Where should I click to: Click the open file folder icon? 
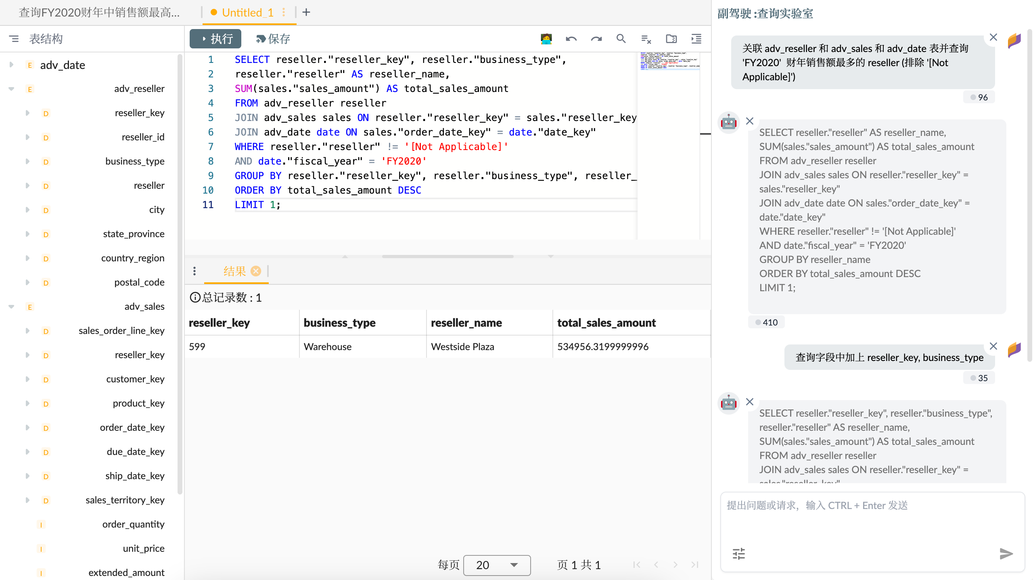(x=671, y=39)
